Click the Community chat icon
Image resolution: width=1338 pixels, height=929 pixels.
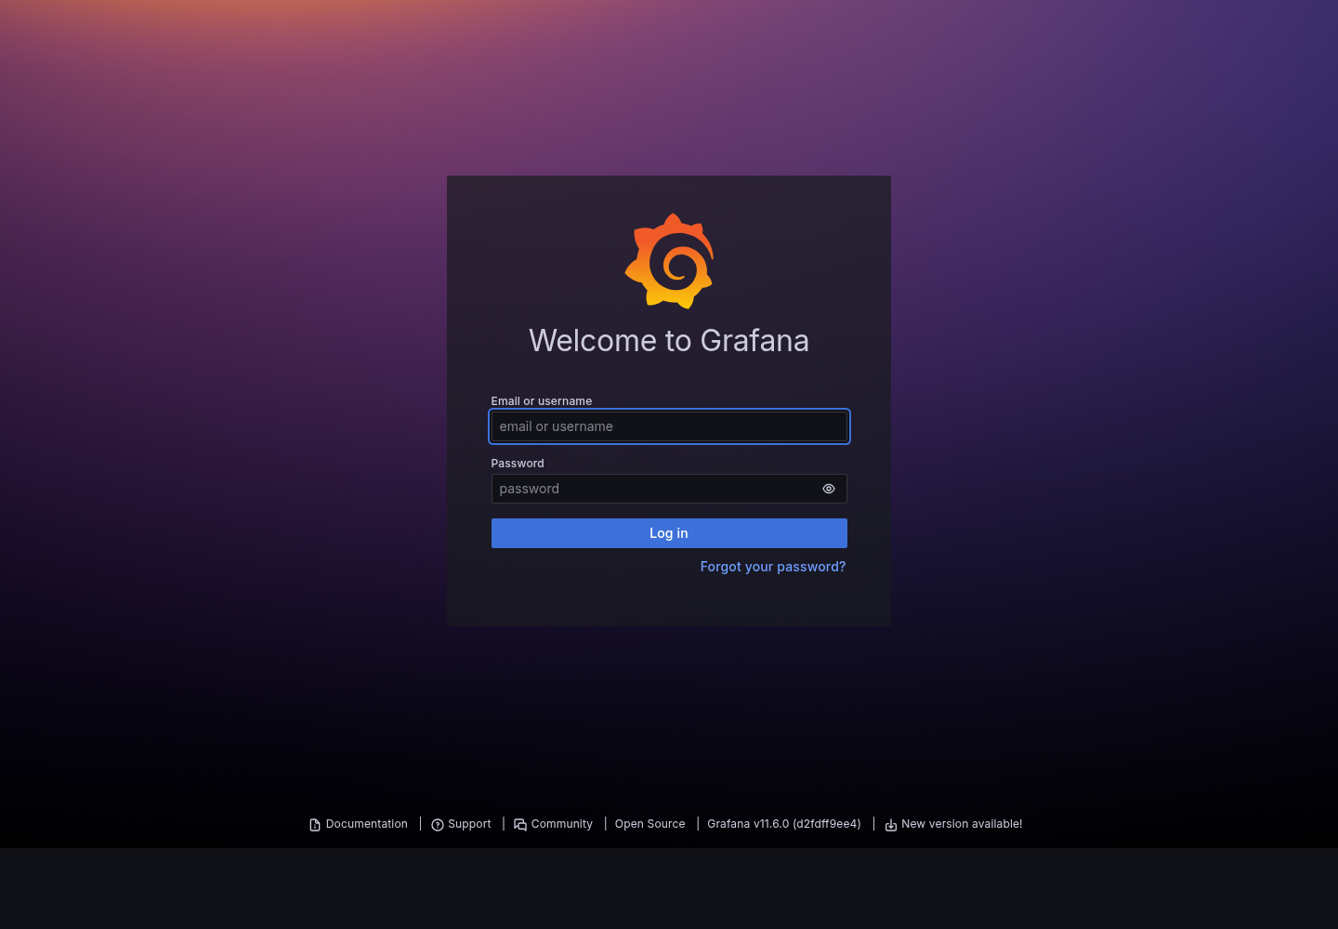click(520, 825)
